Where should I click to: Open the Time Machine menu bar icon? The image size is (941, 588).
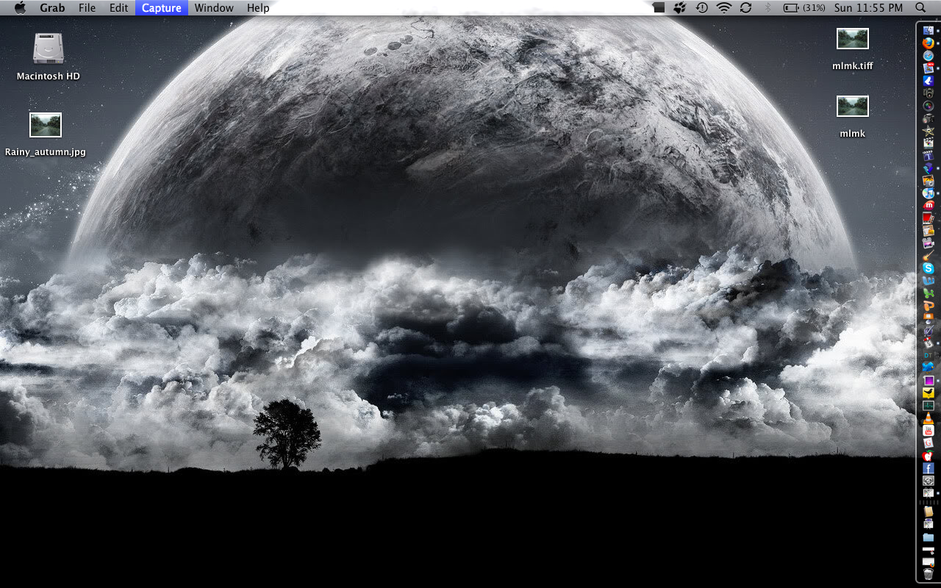[703, 8]
